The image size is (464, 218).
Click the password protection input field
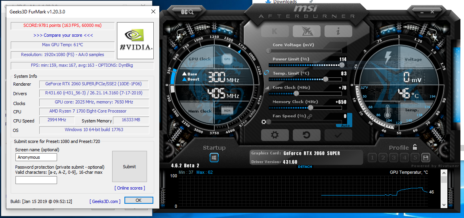pos(36,180)
